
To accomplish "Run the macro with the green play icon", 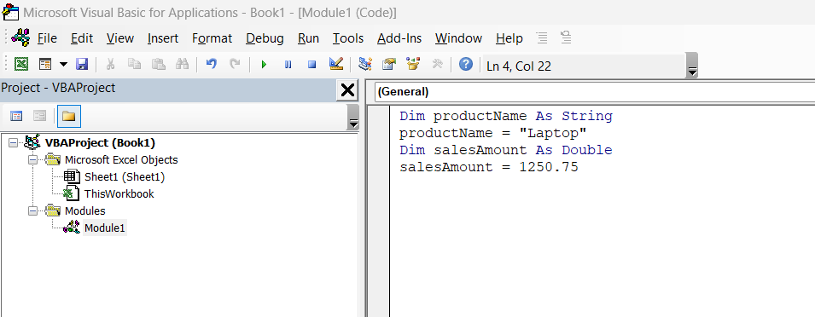I will click(264, 64).
